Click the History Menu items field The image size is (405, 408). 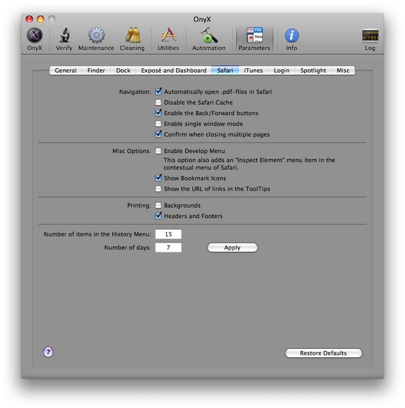168,234
